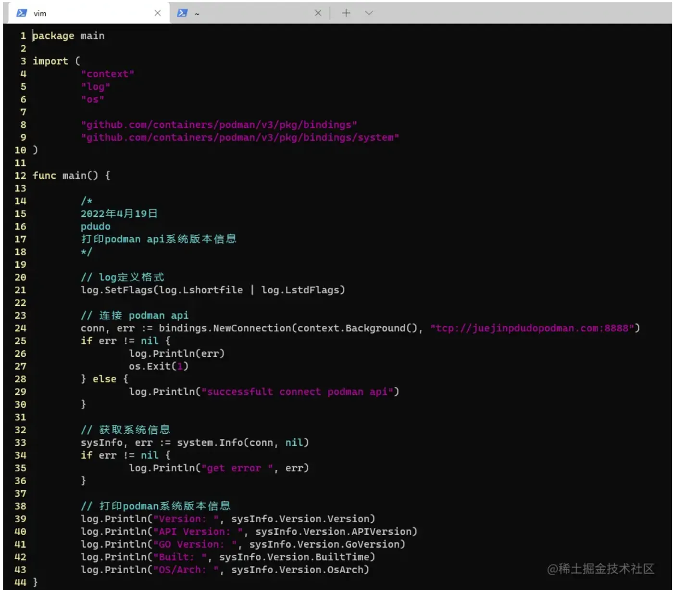
Task: Click the PowerShell icon on vim tab
Action: tap(22, 13)
